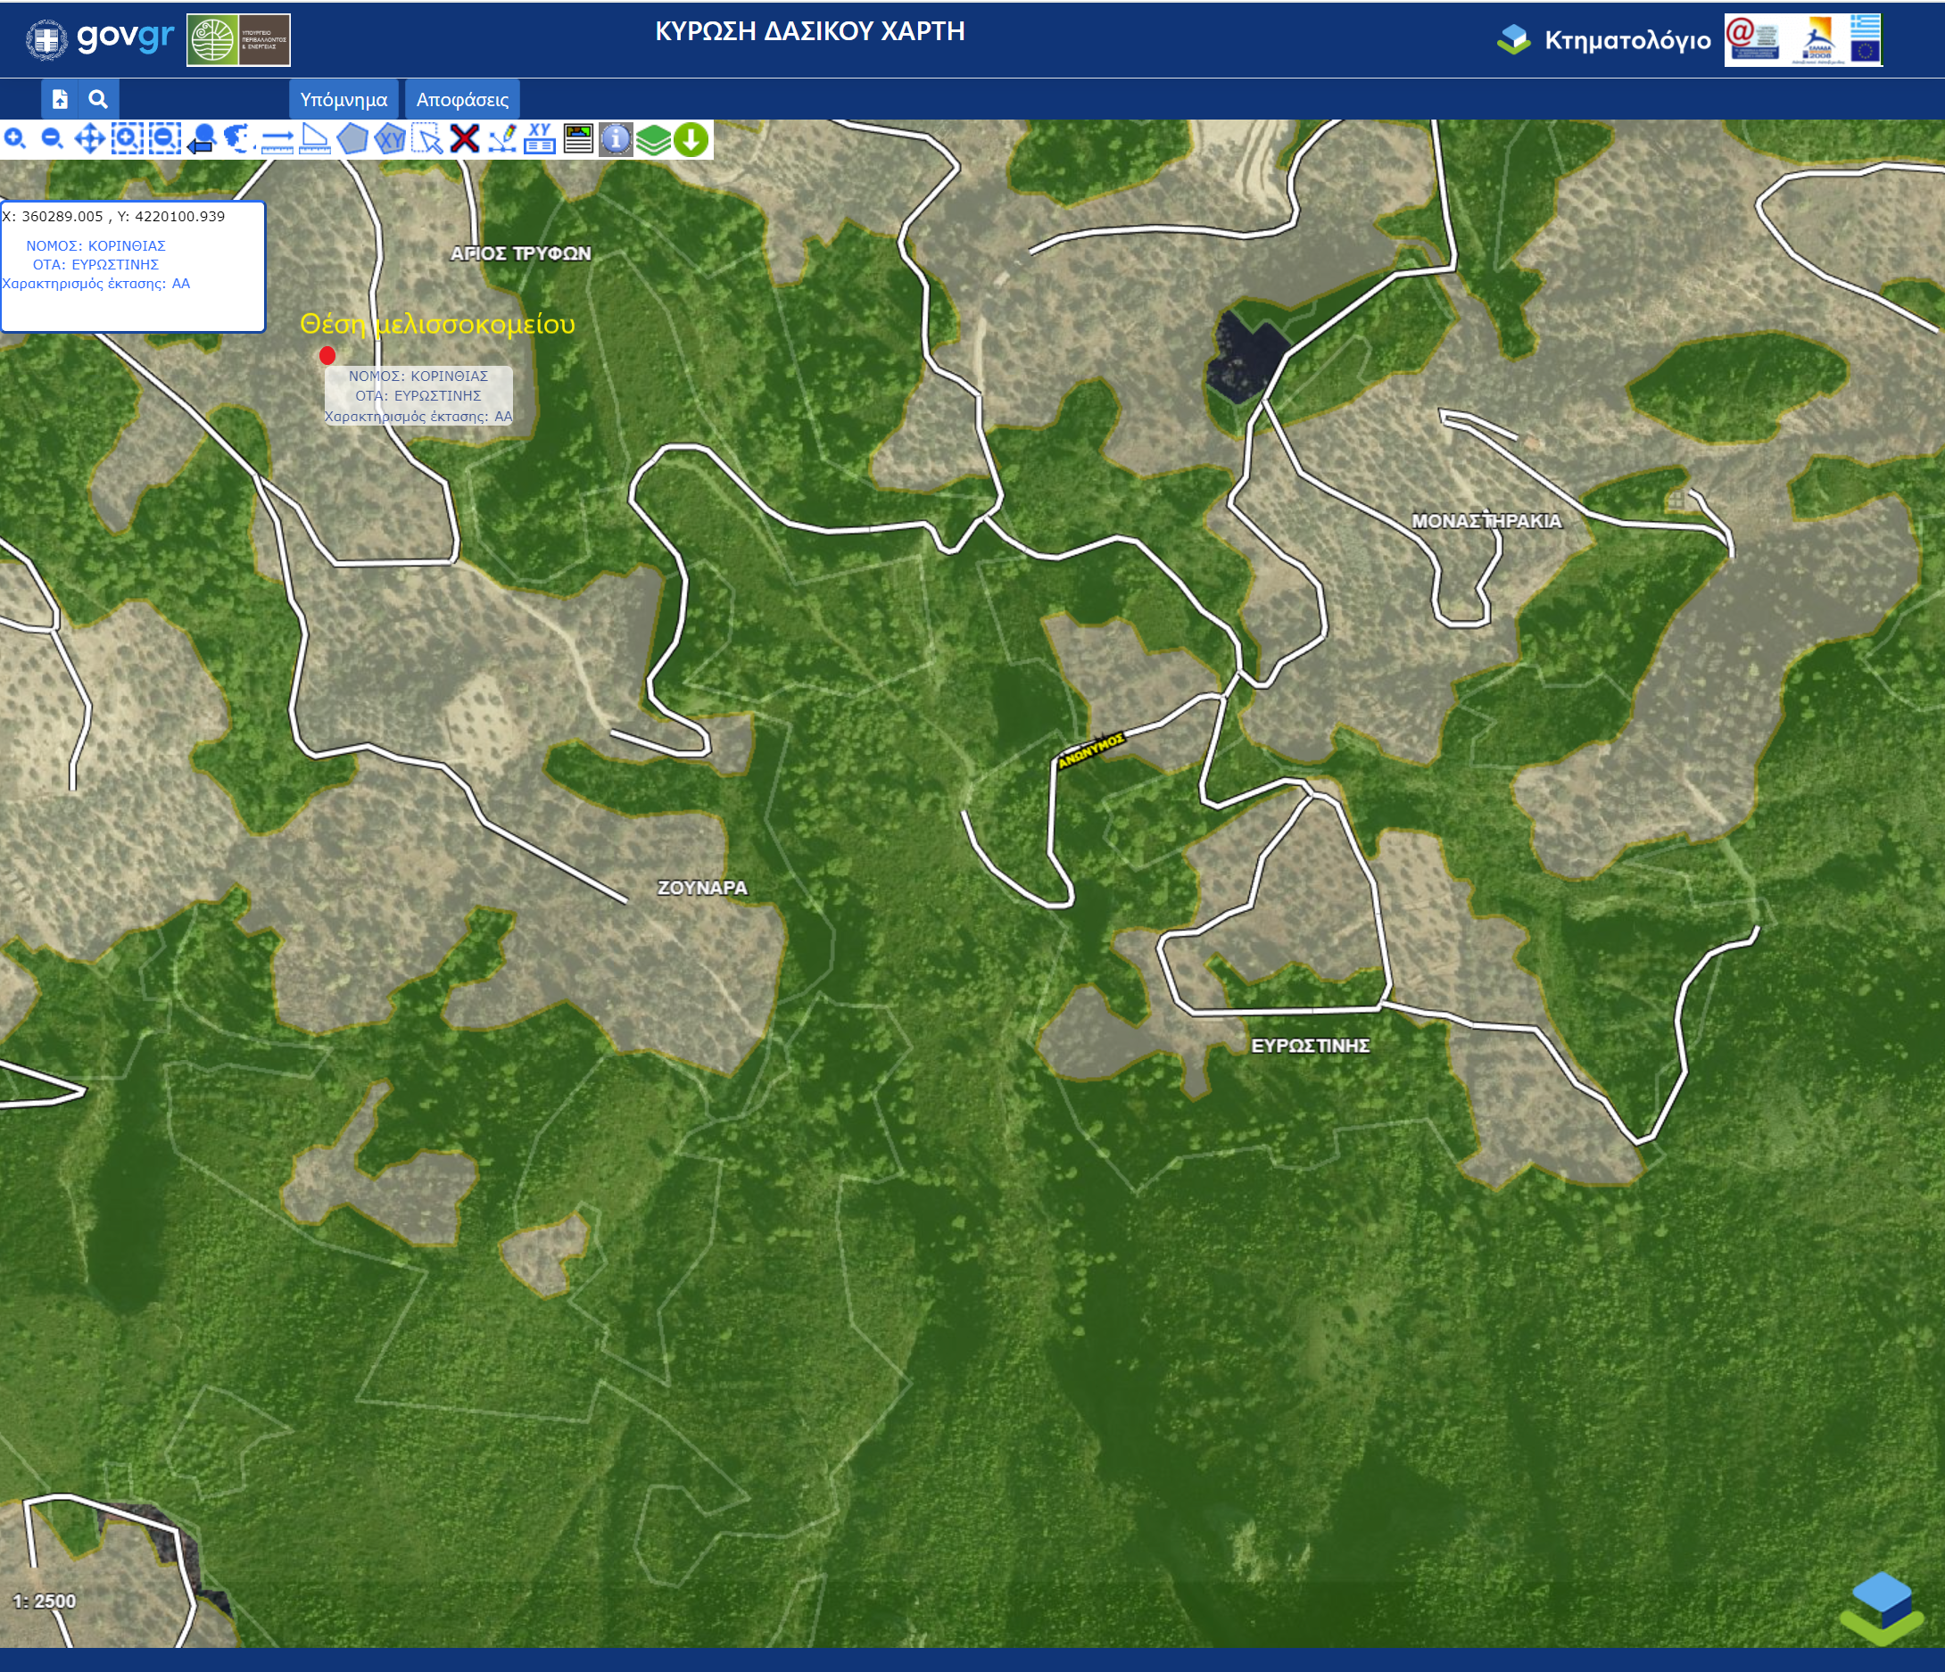The width and height of the screenshot is (1945, 1672).
Task: Open the green layers stack panel
Action: pyautogui.click(x=653, y=139)
